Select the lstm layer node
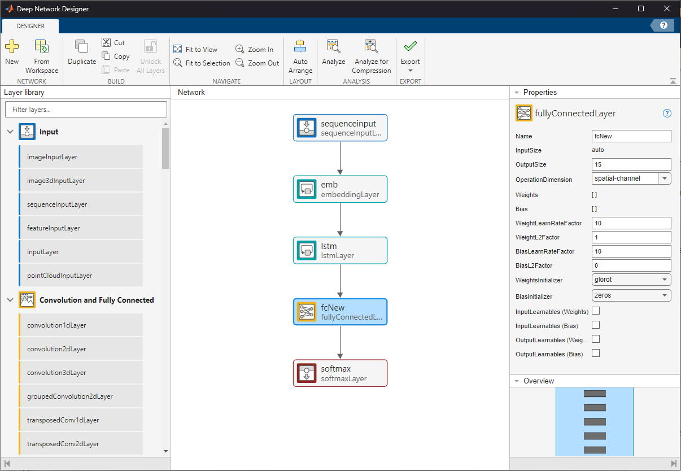 pyautogui.click(x=340, y=250)
